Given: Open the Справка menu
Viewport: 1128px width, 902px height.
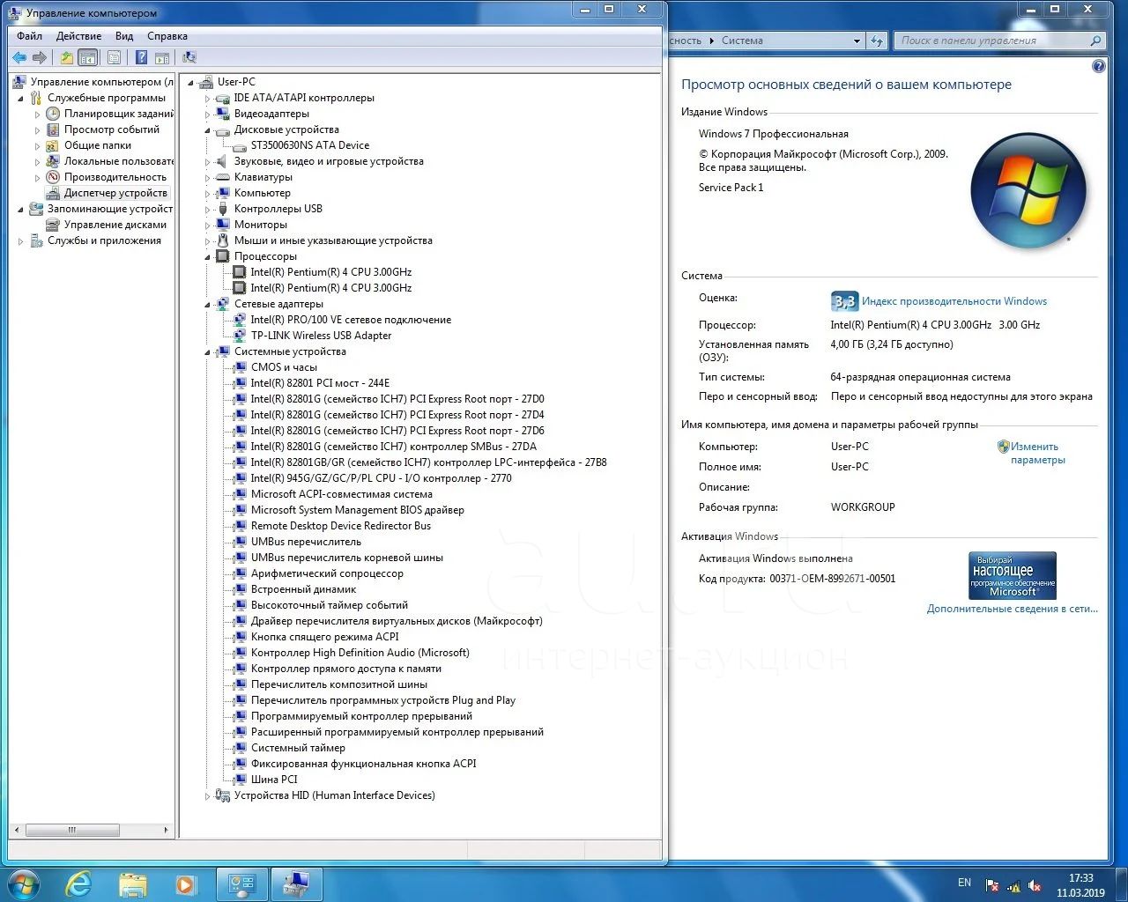Looking at the screenshot, I should click(x=167, y=36).
